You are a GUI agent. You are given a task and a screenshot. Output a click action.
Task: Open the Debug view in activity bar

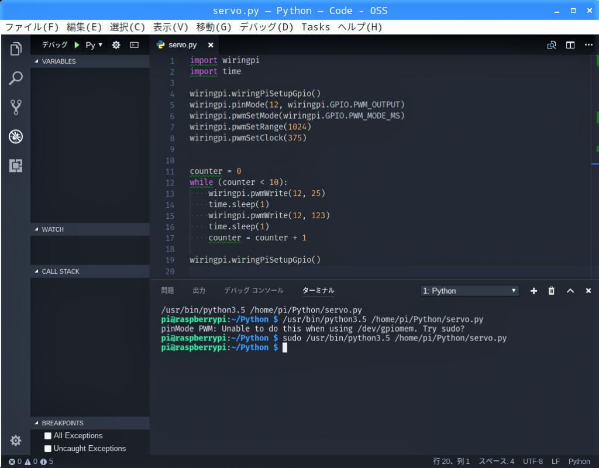[16, 136]
